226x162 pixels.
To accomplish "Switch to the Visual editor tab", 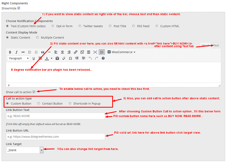I will (205, 45).
